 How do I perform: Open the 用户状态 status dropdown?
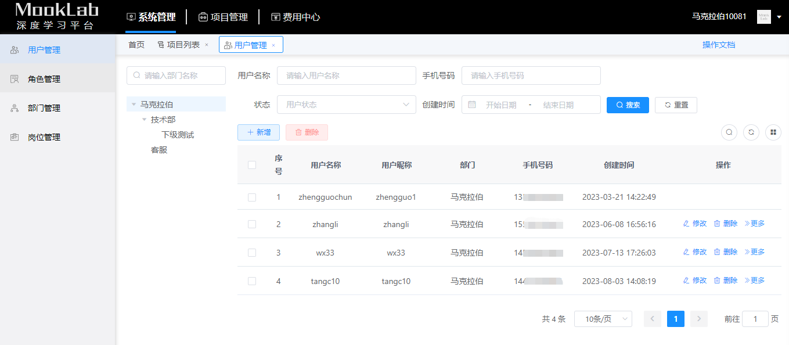tap(347, 105)
